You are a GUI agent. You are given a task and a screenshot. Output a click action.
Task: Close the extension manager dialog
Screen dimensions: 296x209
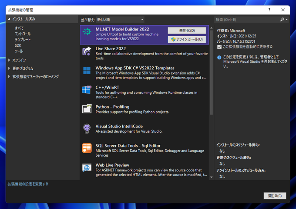point(283,10)
